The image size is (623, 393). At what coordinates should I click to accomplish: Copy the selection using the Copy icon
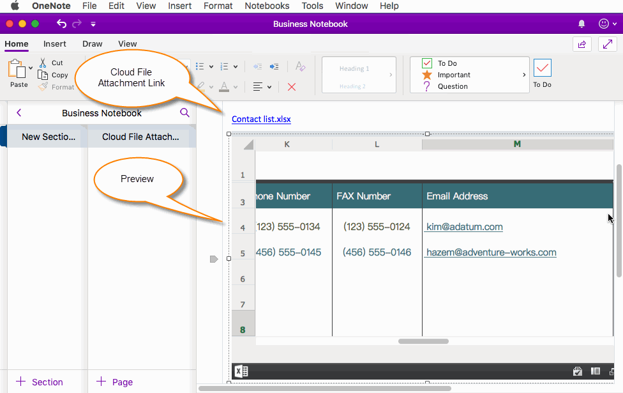43,75
